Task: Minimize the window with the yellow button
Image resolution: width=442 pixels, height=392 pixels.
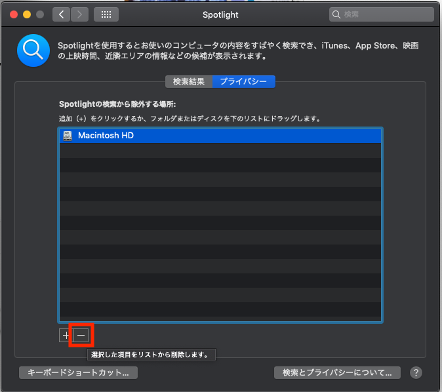Action: pyautogui.click(x=27, y=14)
